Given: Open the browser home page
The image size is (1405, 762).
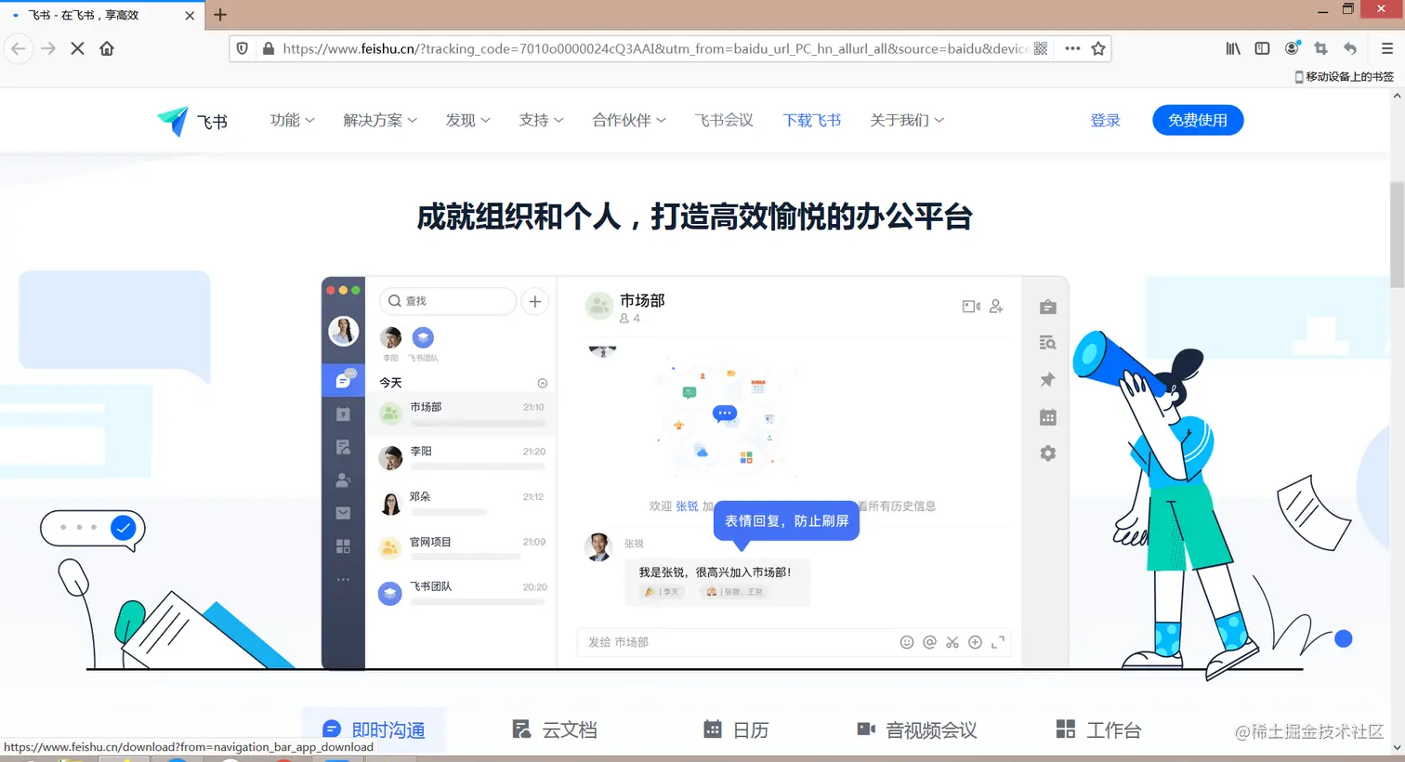Looking at the screenshot, I should tap(107, 48).
